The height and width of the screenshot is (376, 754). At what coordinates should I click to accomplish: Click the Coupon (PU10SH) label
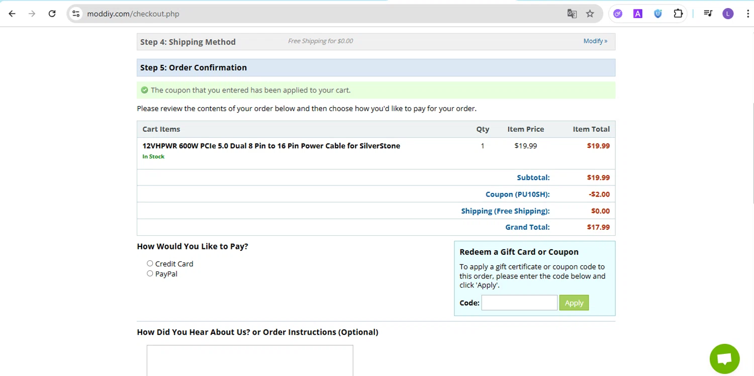tap(518, 194)
